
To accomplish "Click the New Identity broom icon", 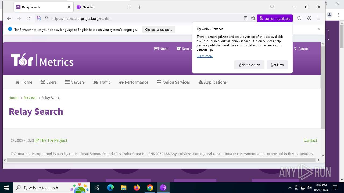I will pos(309,18).
